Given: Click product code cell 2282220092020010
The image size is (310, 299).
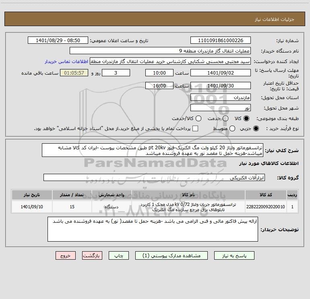Looking at the screenshot, I should pyautogui.click(x=266, y=207).
